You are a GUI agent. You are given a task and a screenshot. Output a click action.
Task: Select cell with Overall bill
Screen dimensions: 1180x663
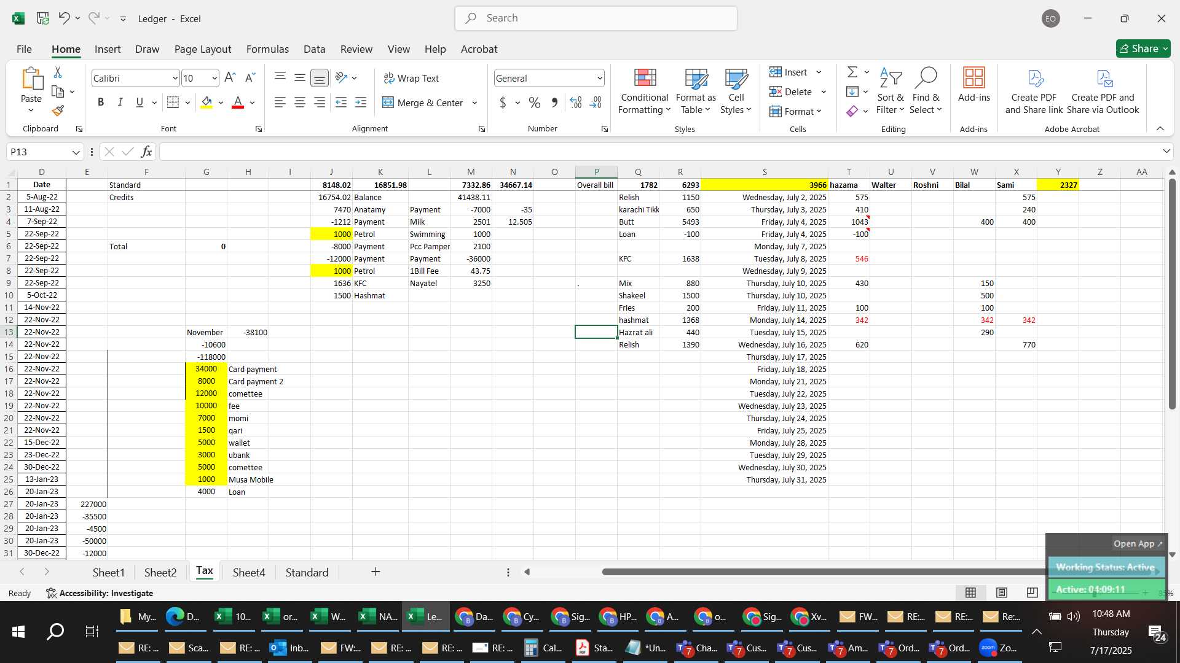coord(596,185)
